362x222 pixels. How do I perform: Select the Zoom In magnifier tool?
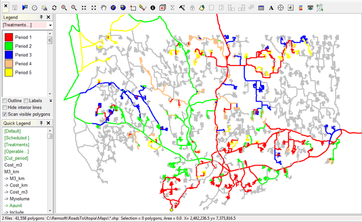coord(64,8)
